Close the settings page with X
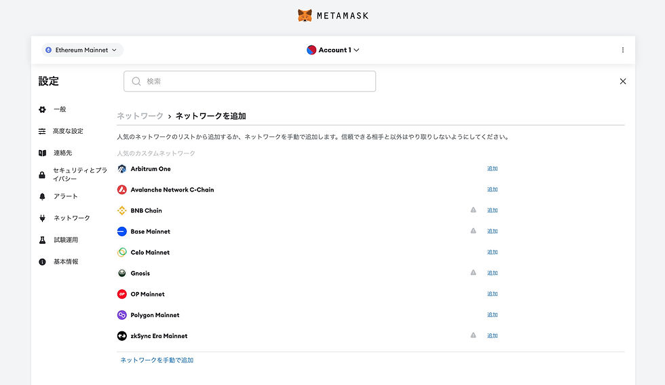This screenshot has height=385, width=665. [623, 81]
